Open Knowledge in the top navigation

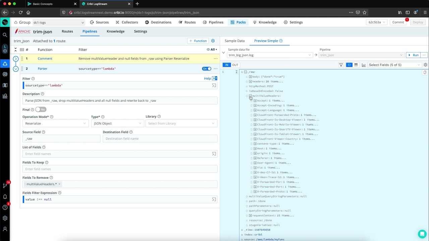[264, 22]
